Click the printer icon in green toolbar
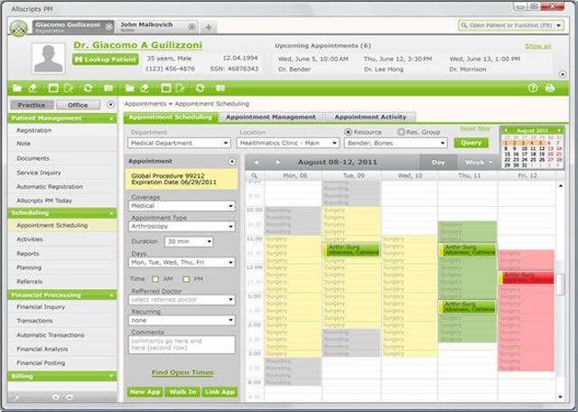 550,89
